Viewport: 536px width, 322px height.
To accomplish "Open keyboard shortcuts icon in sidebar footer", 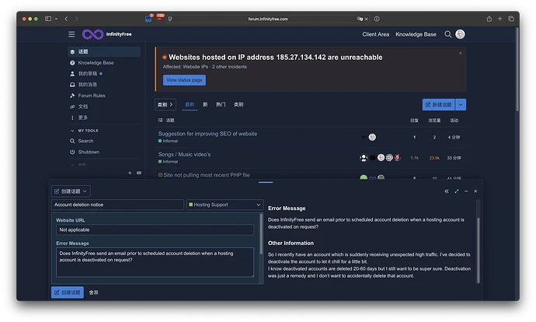I will click(139, 173).
